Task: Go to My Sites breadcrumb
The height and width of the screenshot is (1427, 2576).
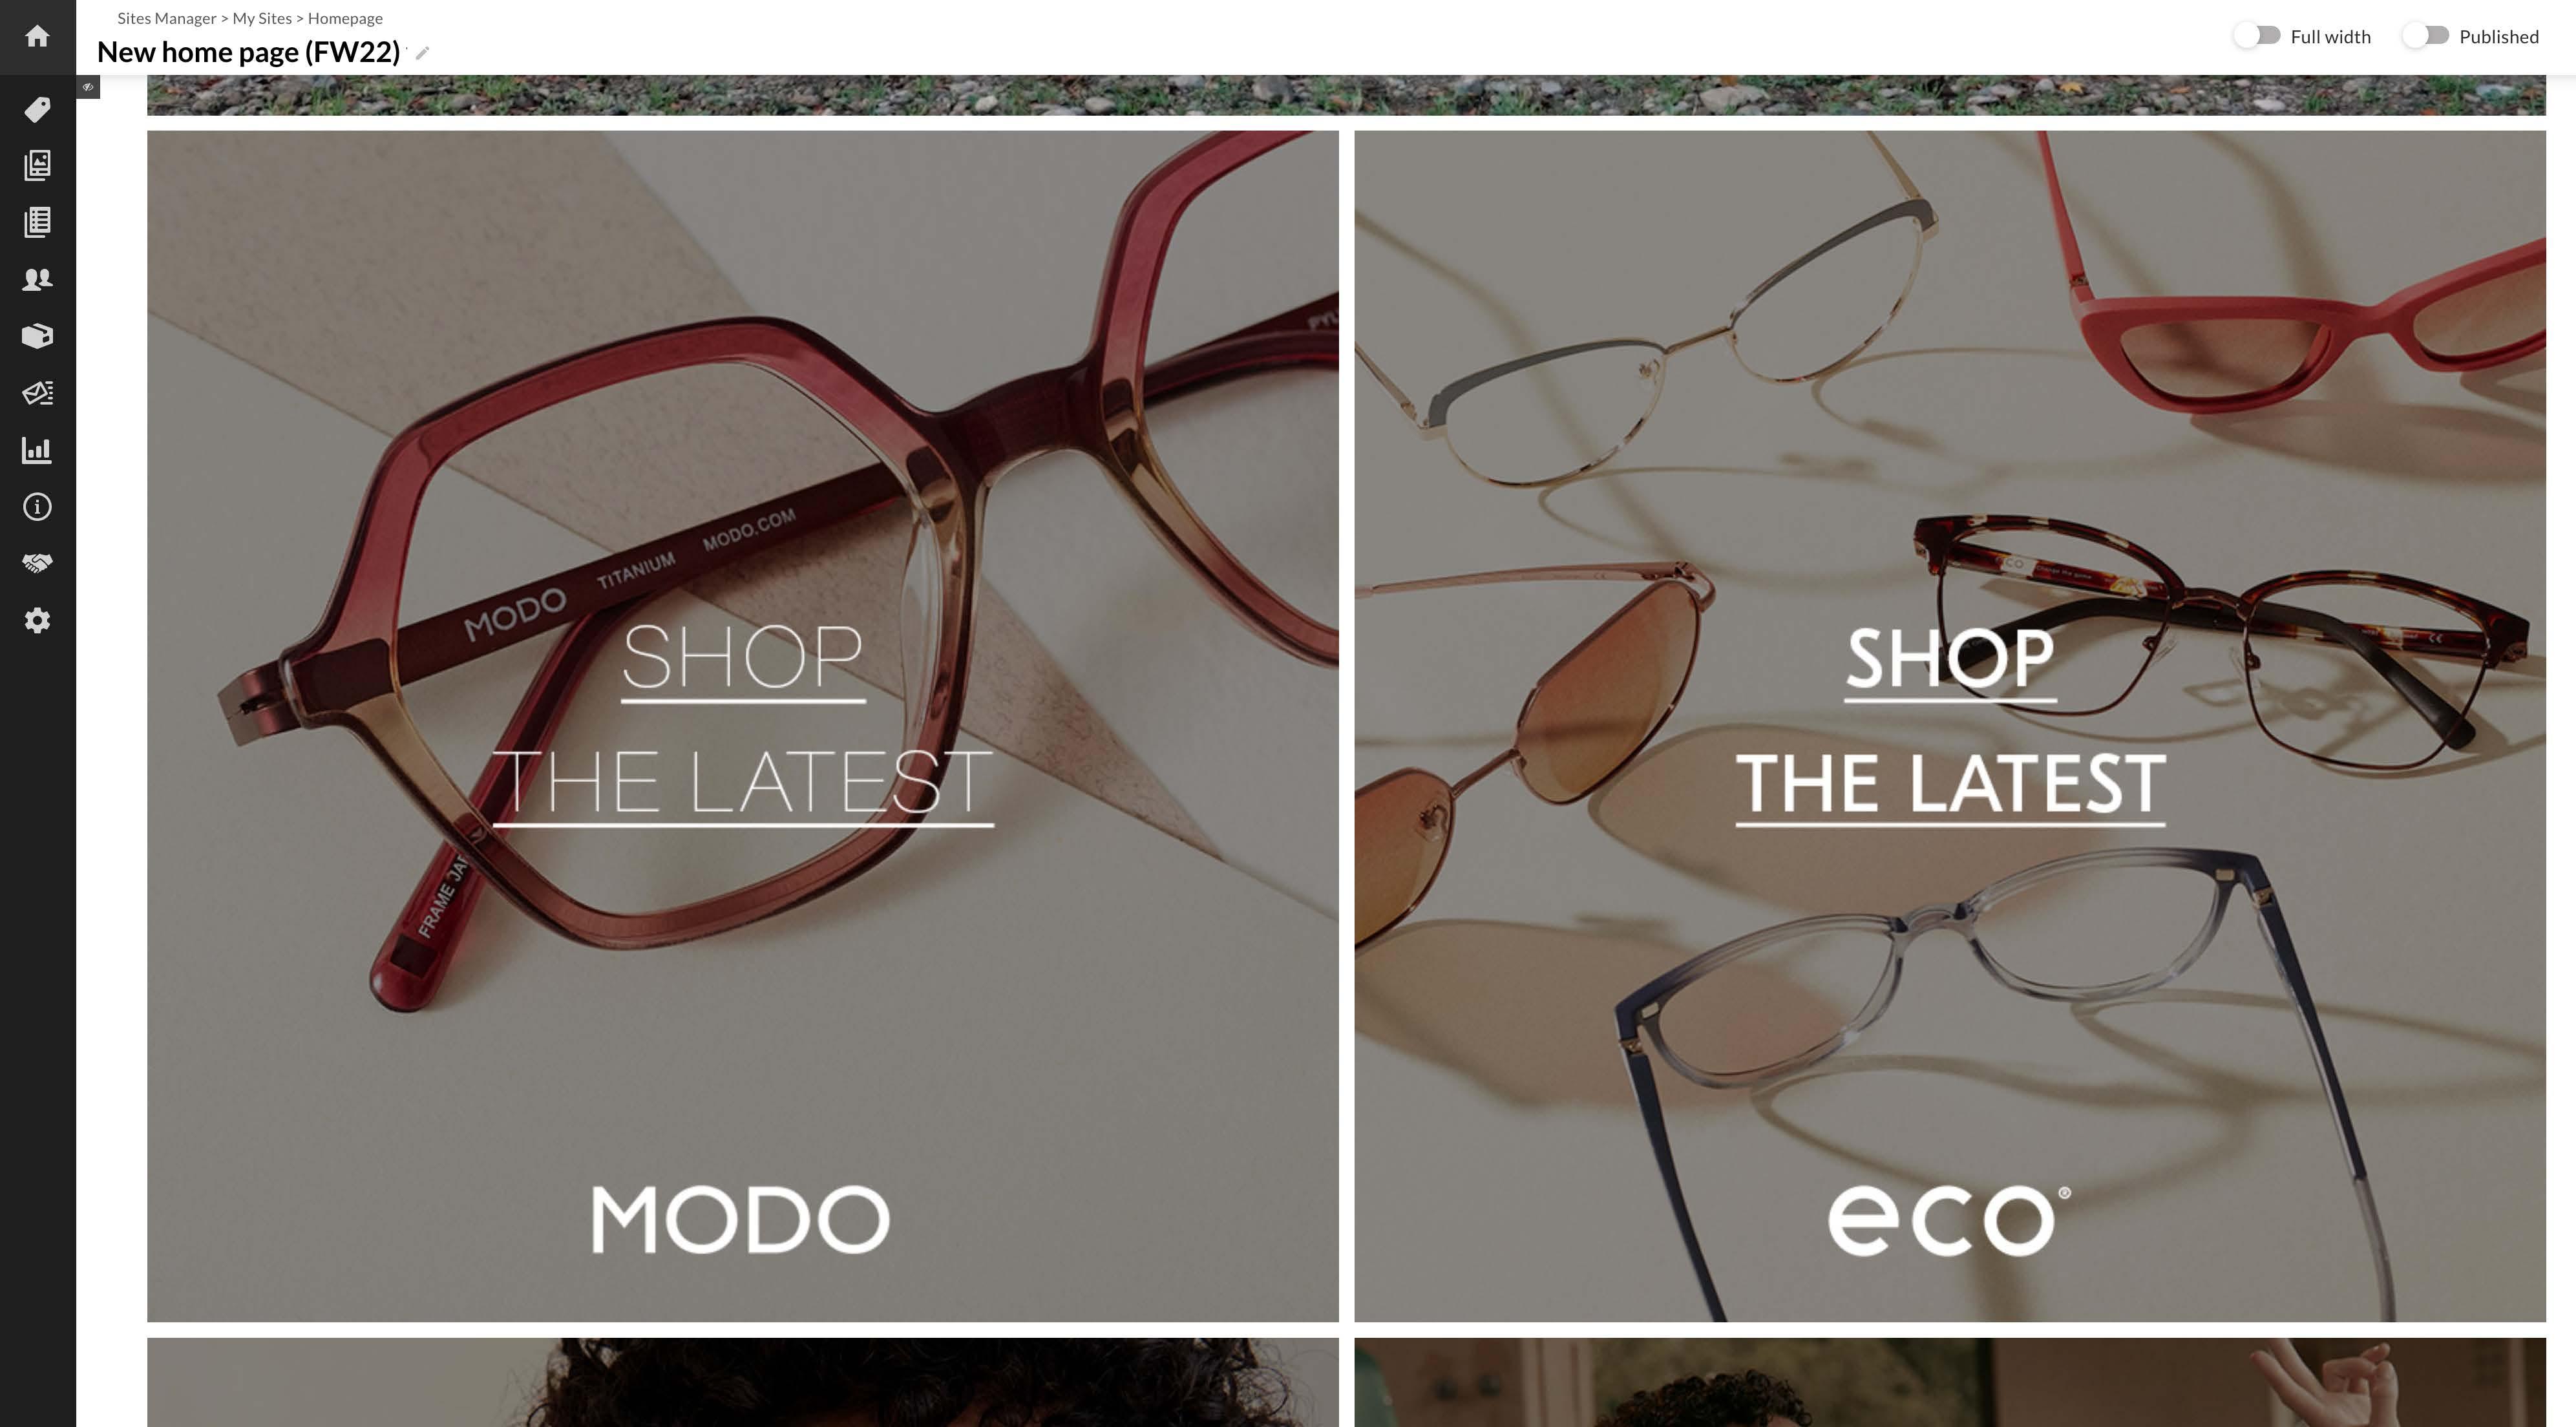Action: point(262,18)
